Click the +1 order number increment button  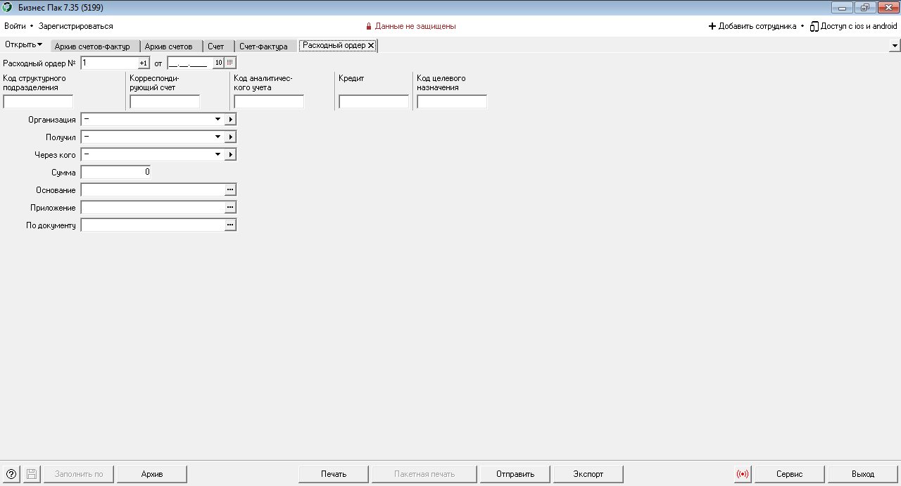pyautogui.click(x=144, y=63)
